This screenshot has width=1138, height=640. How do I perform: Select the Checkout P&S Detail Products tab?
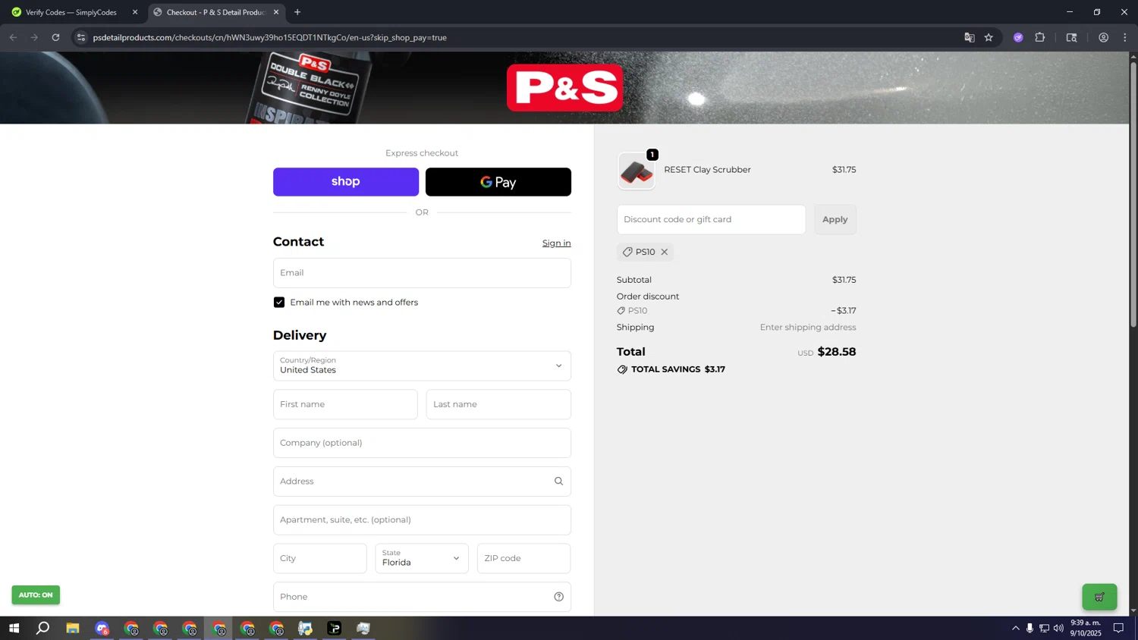click(215, 12)
